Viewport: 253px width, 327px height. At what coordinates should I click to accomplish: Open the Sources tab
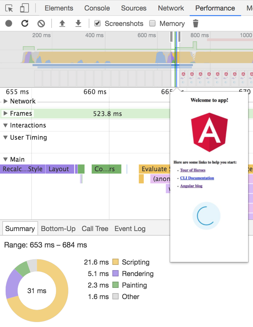tap(134, 8)
